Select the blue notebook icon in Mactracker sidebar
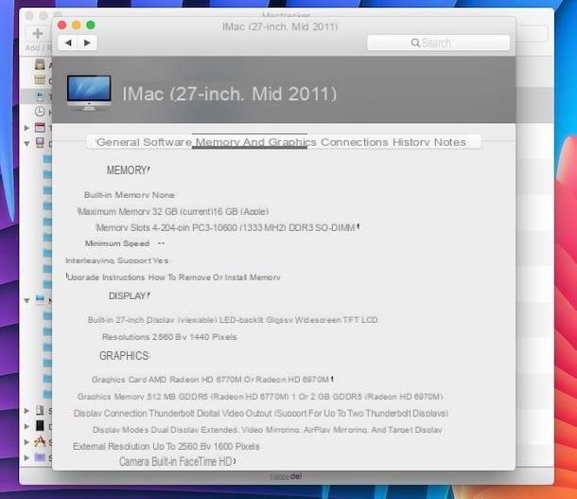 (40, 299)
